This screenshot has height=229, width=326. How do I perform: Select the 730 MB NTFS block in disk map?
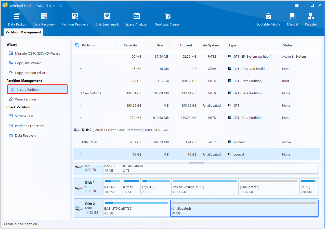pos(309,187)
